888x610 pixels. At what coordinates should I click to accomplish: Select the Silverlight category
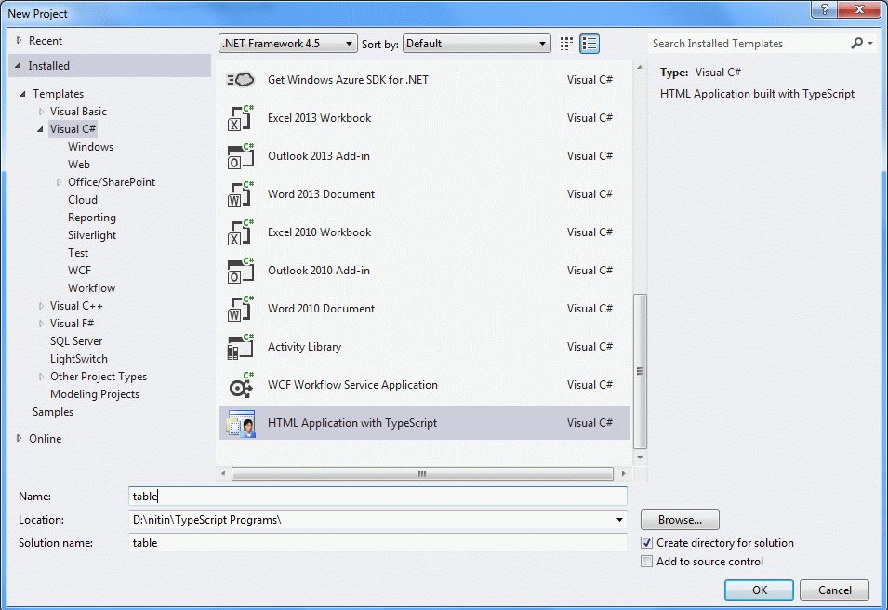tap(92, 235)
